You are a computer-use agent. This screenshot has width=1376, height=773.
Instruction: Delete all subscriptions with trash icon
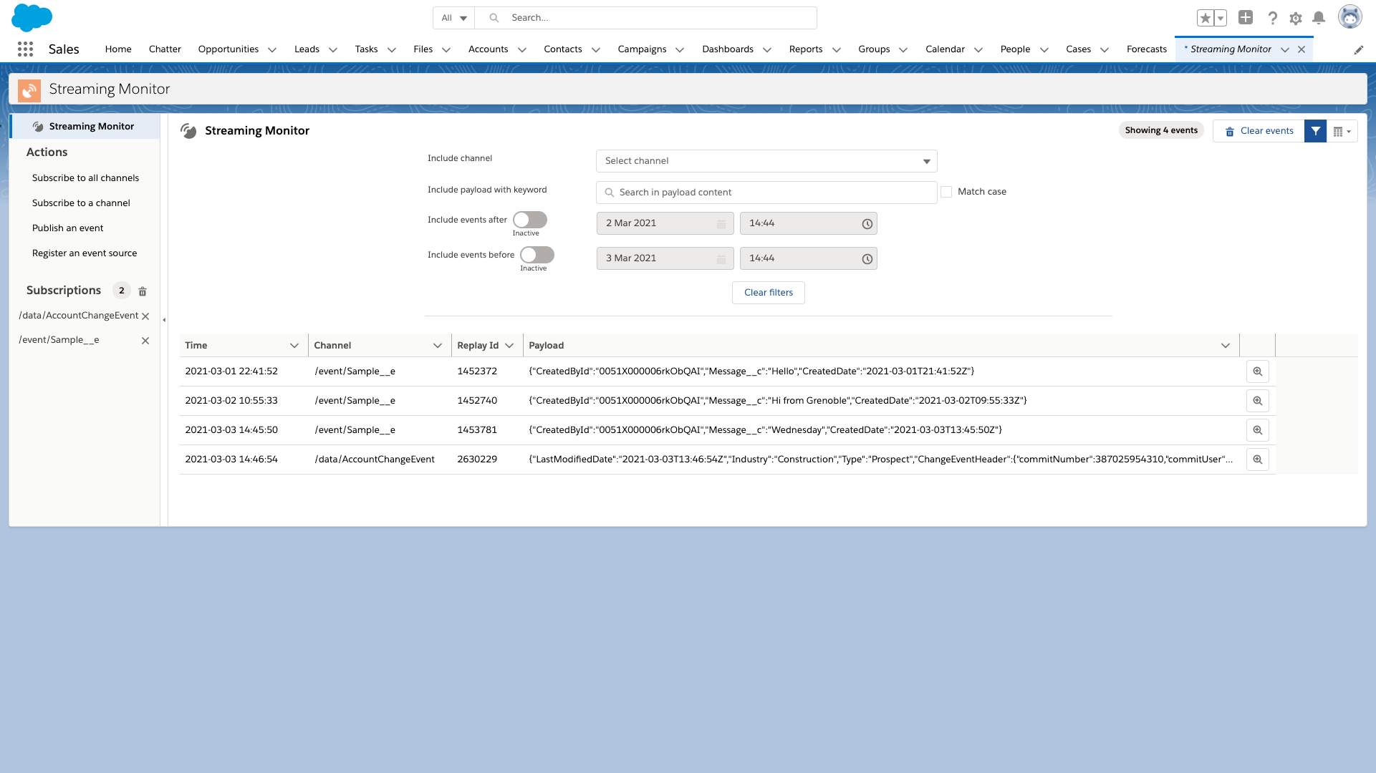[143, 291]
